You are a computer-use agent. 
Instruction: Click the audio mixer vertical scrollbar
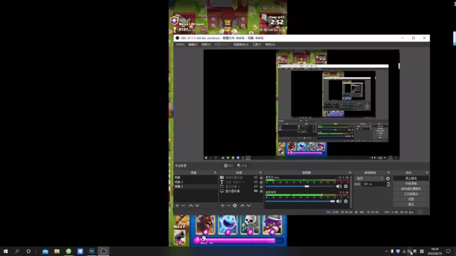coord(351,192)
